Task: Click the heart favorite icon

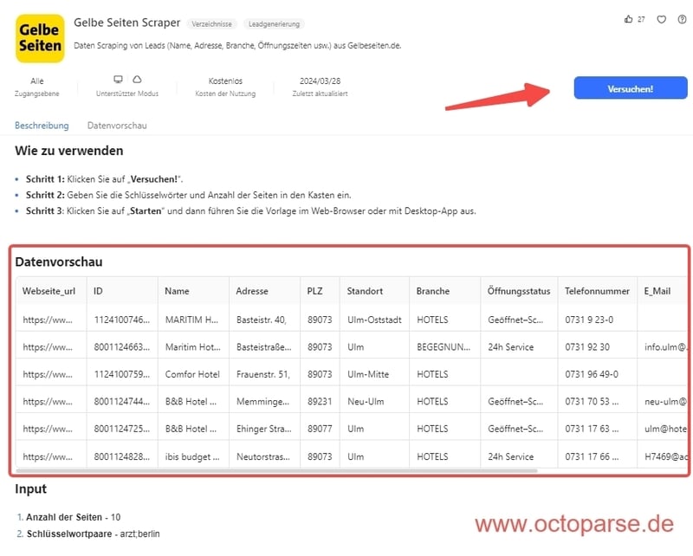Action: coord(661,19)
